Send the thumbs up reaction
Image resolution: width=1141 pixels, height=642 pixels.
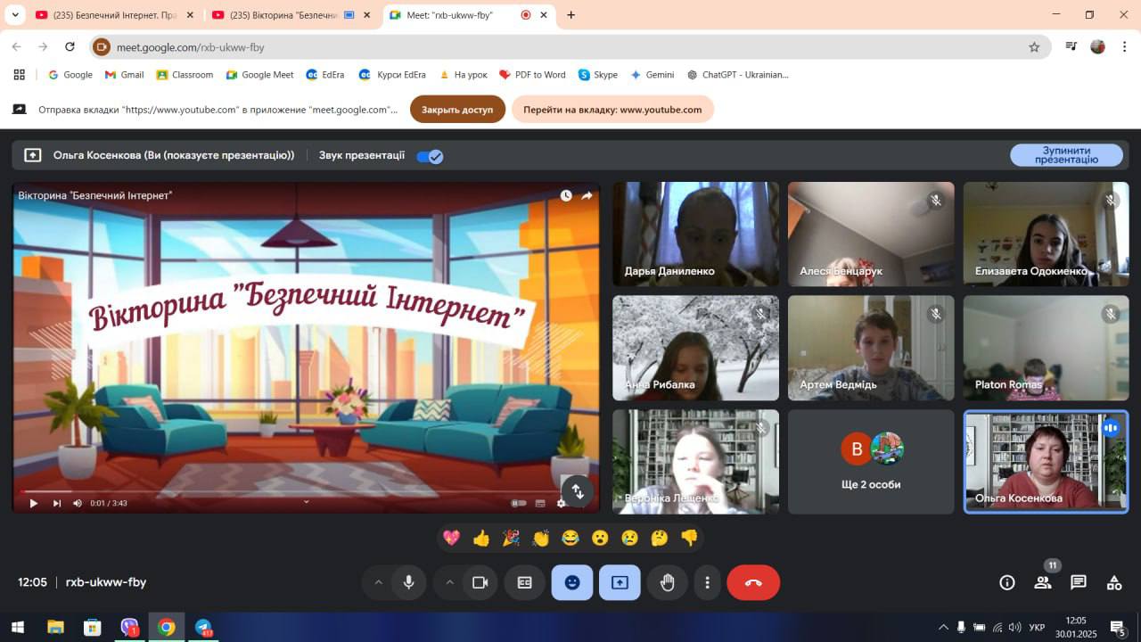coord(481,538)
